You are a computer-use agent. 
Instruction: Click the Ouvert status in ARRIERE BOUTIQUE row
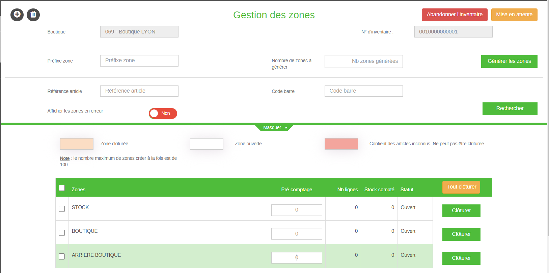[x=408, y=255]
